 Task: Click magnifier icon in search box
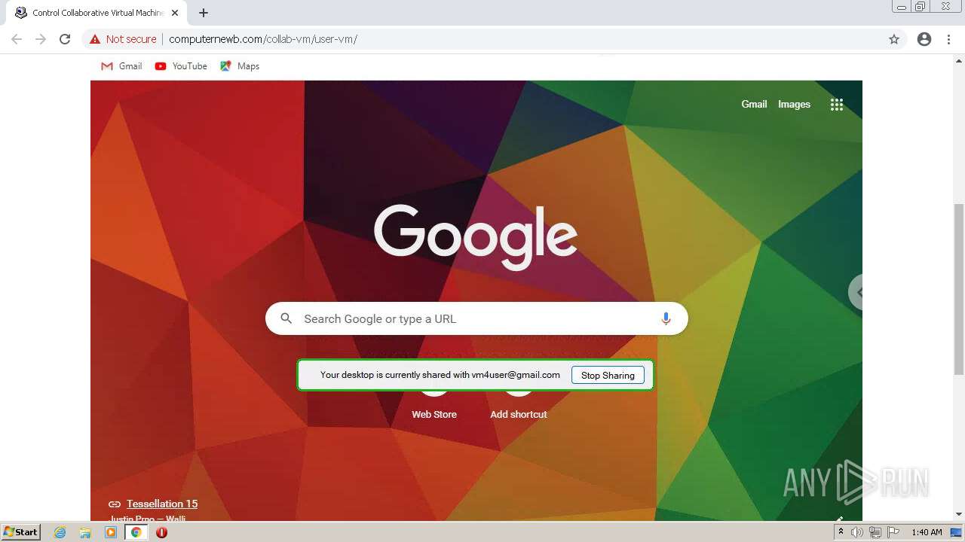pyautogui.click(x=286, y=318)
